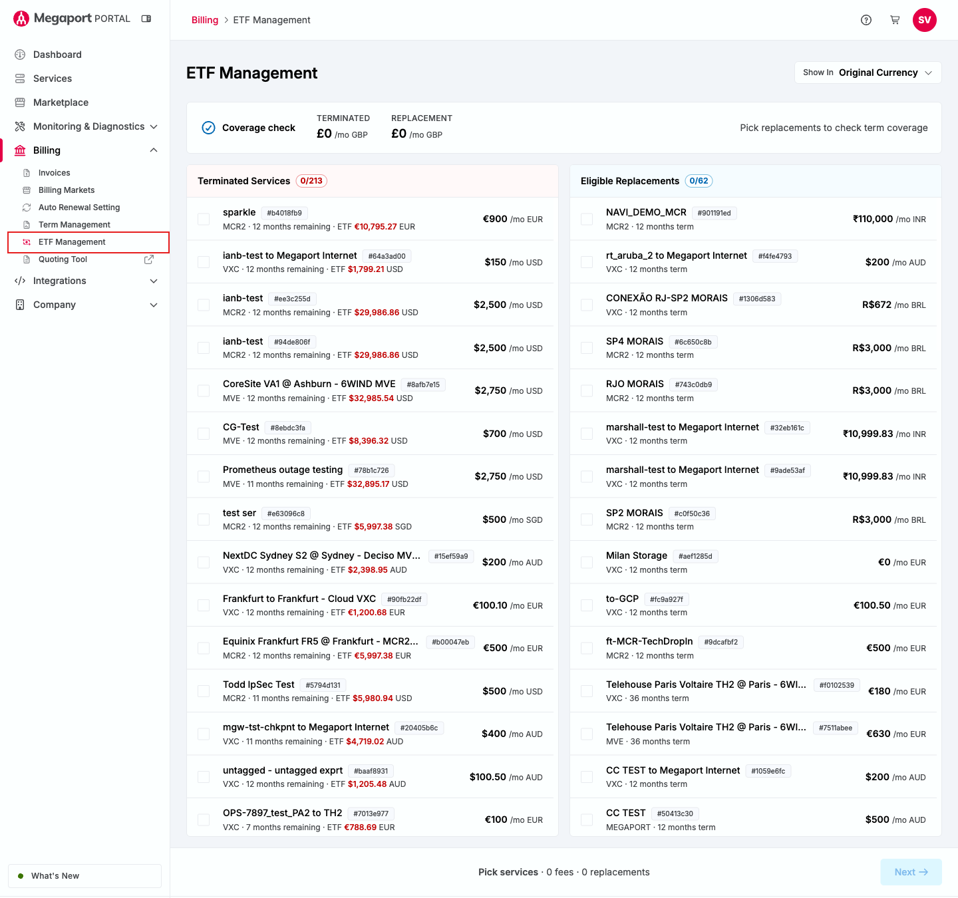Click the Term Management icon
The height and width of the screenshot is (898, 958).
point(27,225)
